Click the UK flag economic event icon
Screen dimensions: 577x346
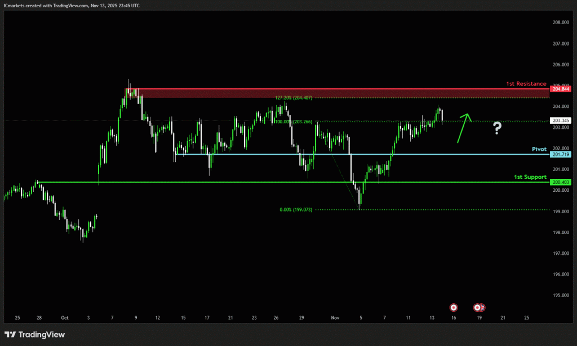(483, 307)
